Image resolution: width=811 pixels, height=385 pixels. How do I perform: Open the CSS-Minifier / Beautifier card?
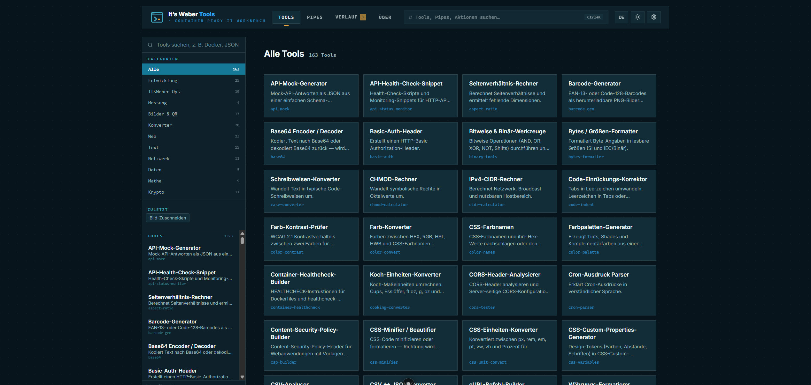pos(410,345)
